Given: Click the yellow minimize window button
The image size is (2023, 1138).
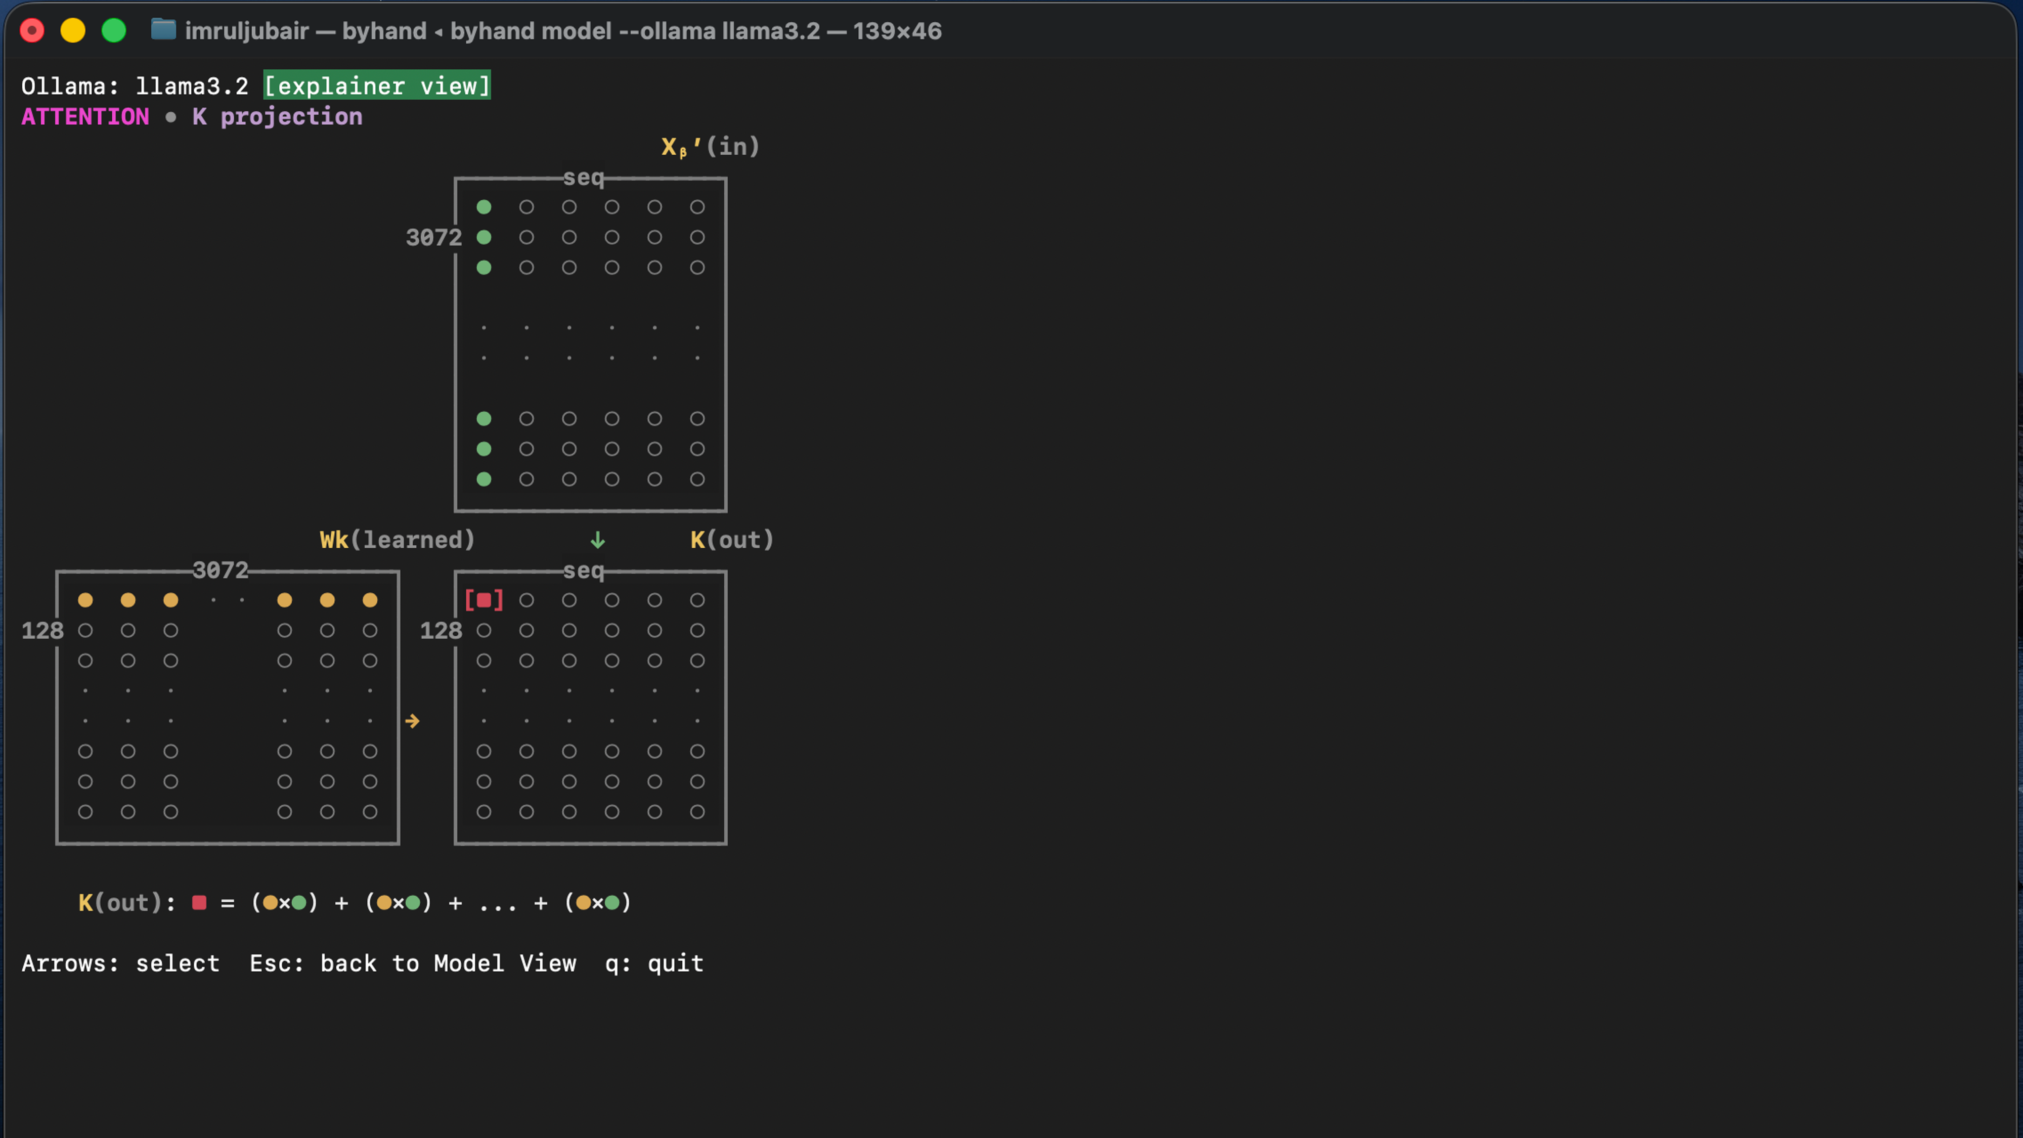Looking at the screenshot, I should 73,31.
